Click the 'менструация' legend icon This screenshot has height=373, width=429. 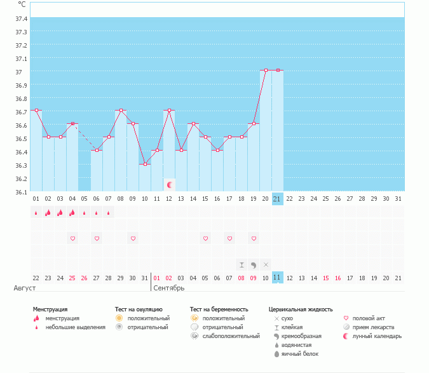coord(37,318)
